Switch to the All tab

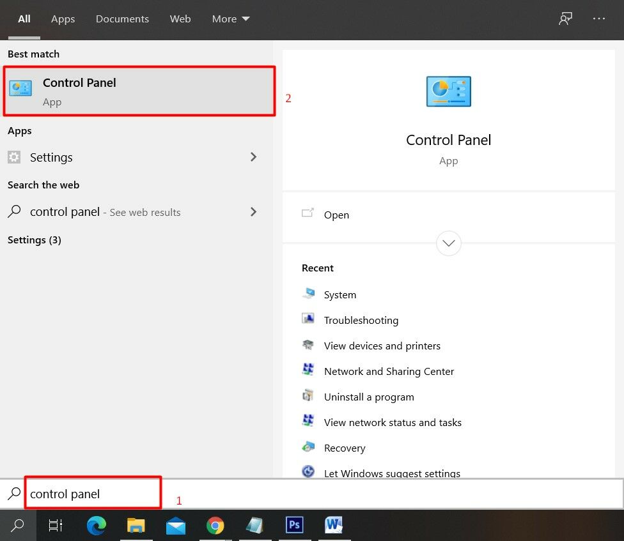point(24,19)
